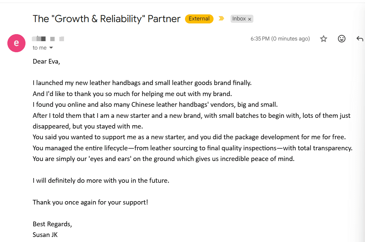Expand recipient details arrow beside 'to me'
This screenshot has width=365, height=242.
[51, 48]
